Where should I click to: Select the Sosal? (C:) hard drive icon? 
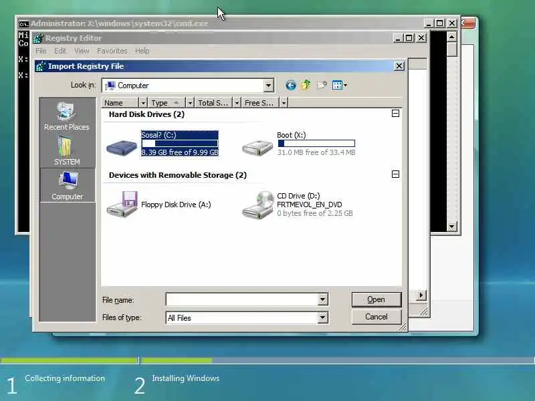(x=122, y=147)
